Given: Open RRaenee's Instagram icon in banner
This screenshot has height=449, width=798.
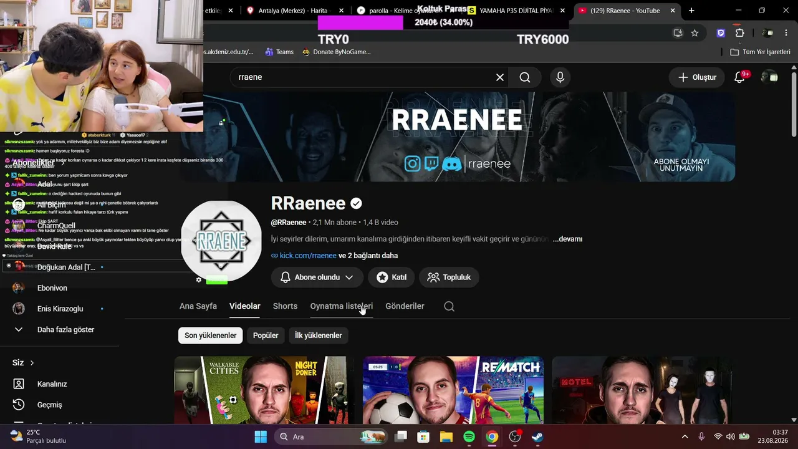Looking at the screenshot, I should pos(413,164).
